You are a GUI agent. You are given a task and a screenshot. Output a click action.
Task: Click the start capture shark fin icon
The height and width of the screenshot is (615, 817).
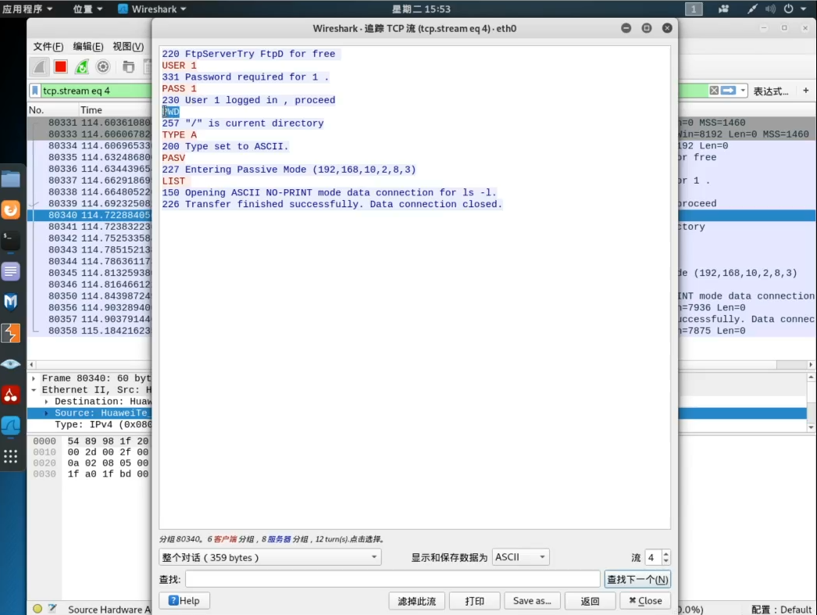click(x=40, y=66)
